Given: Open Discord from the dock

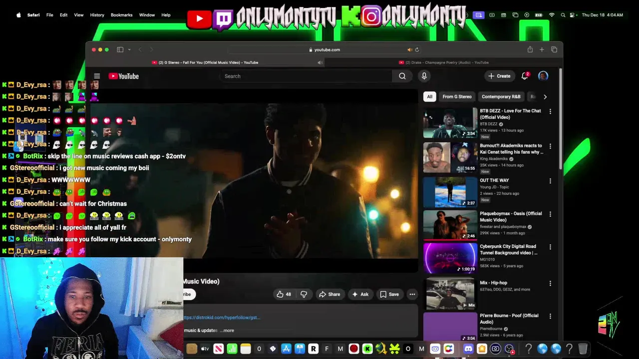Looking at the screenshot, I should coord(468,349).
